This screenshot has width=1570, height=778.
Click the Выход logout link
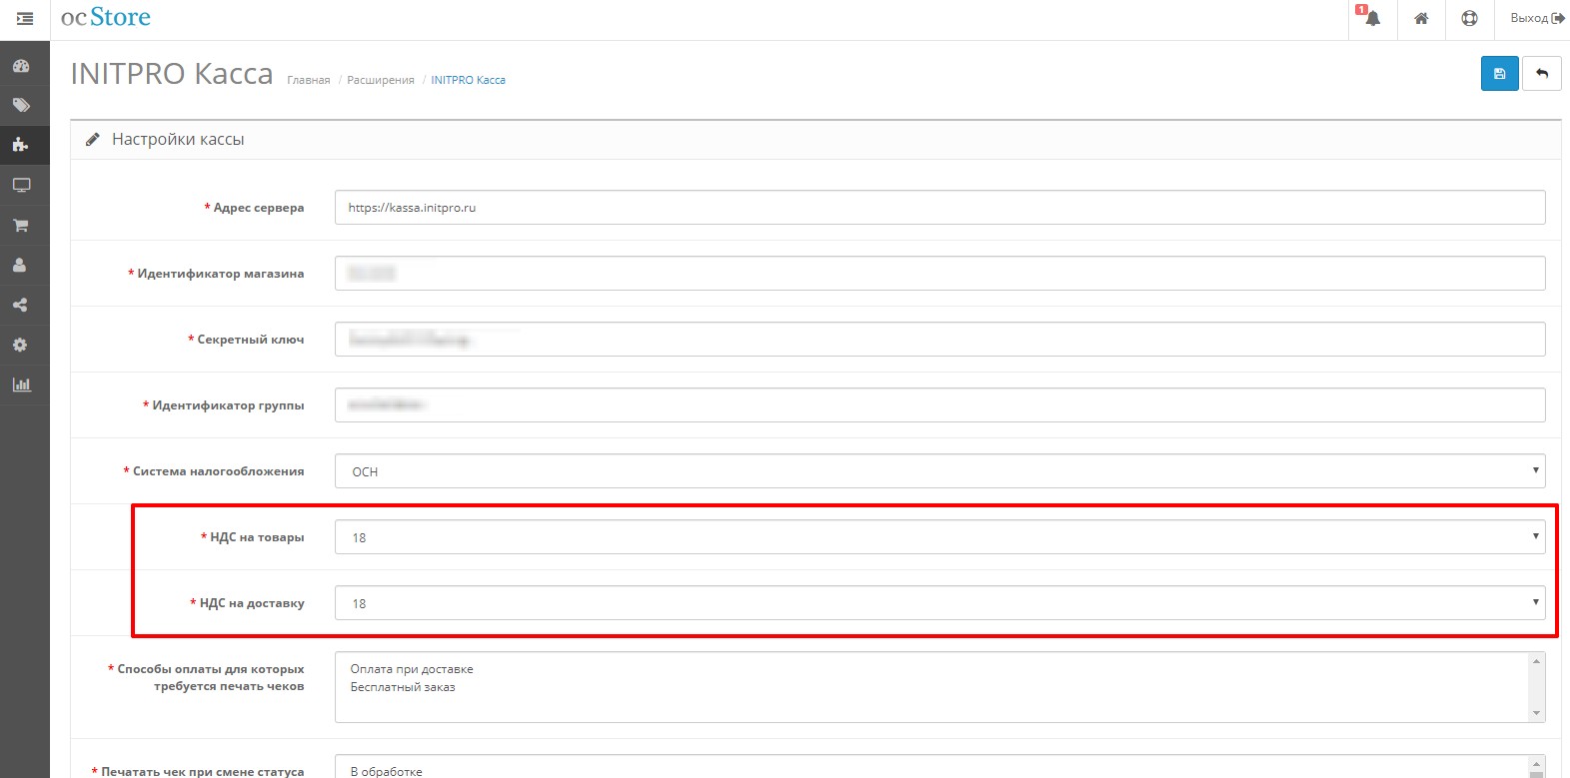click(x=1536, y=18)
